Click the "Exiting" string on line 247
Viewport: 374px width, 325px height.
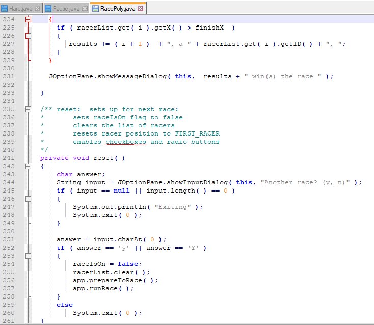pos(173,207)
